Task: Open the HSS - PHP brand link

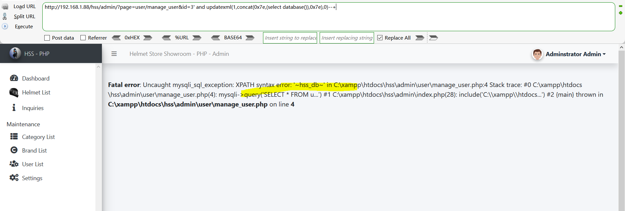Action: point(37,54)
